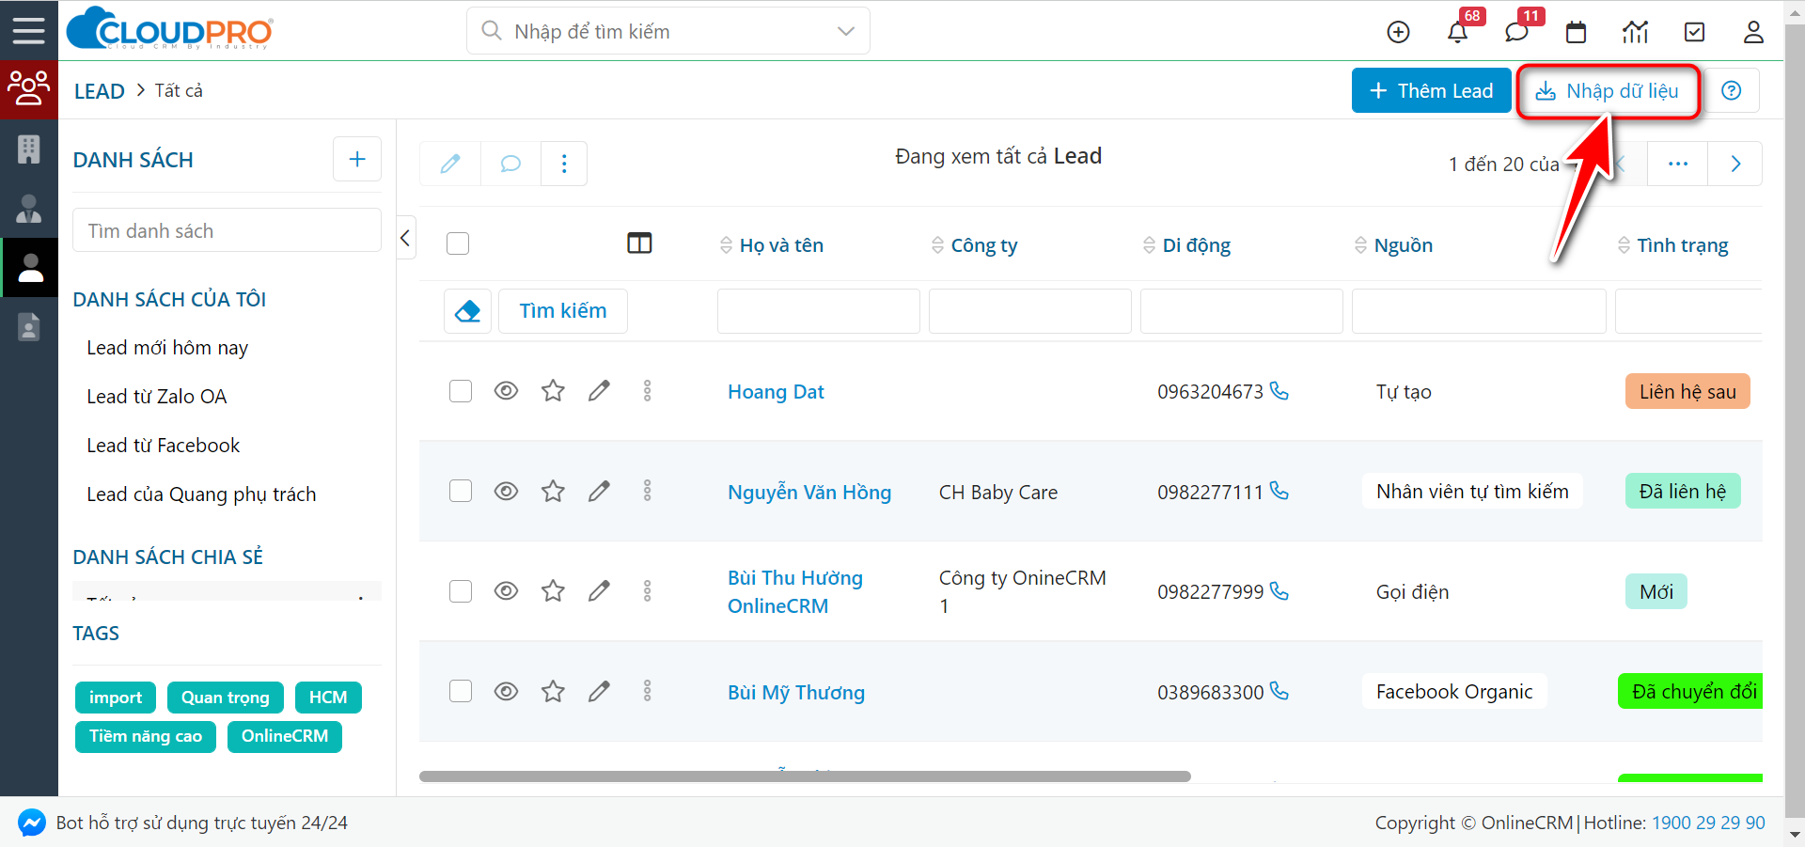Go to next page of leads
This screenshot has height=847, width=1805.
point(1735,164)
